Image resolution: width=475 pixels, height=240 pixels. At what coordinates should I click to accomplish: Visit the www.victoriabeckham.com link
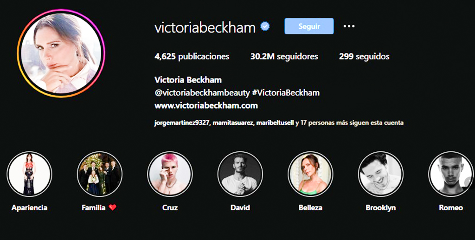tap(206, 106)
